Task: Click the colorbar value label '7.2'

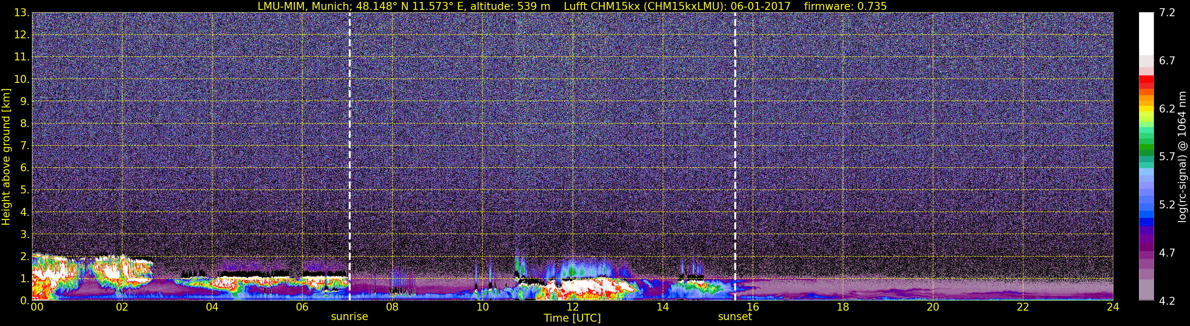Action: coord(1167,13)
